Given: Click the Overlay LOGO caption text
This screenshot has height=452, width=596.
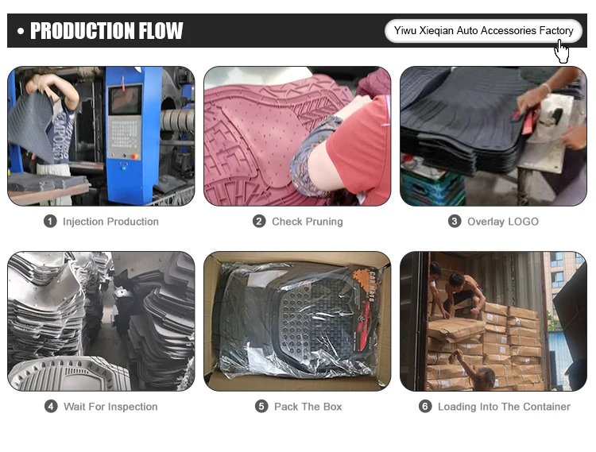Looking at the screenshot, I should [503, 222].
